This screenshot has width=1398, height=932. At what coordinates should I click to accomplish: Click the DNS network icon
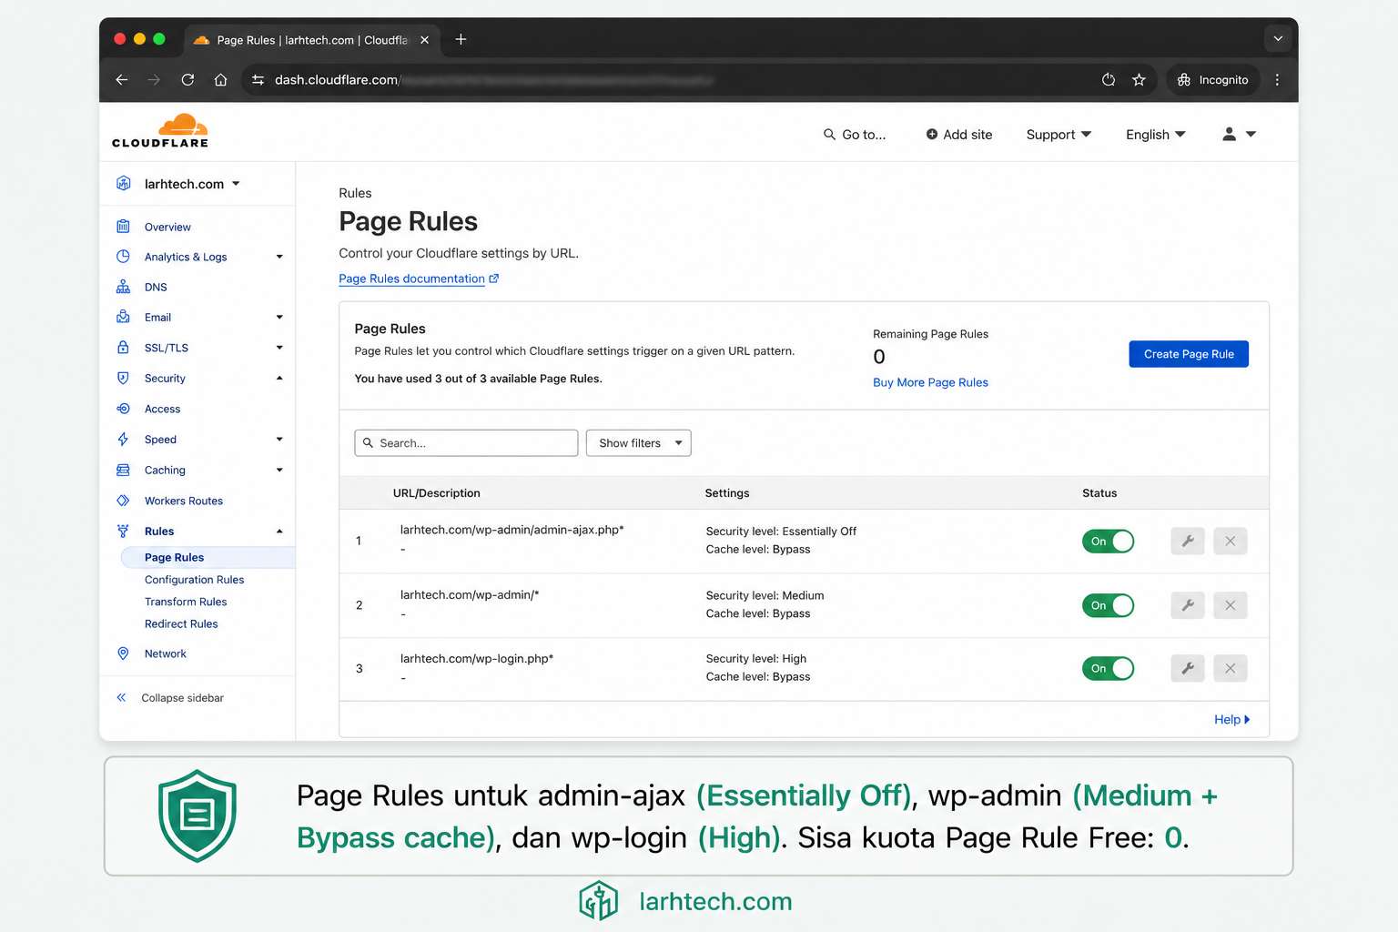(123, 287)
